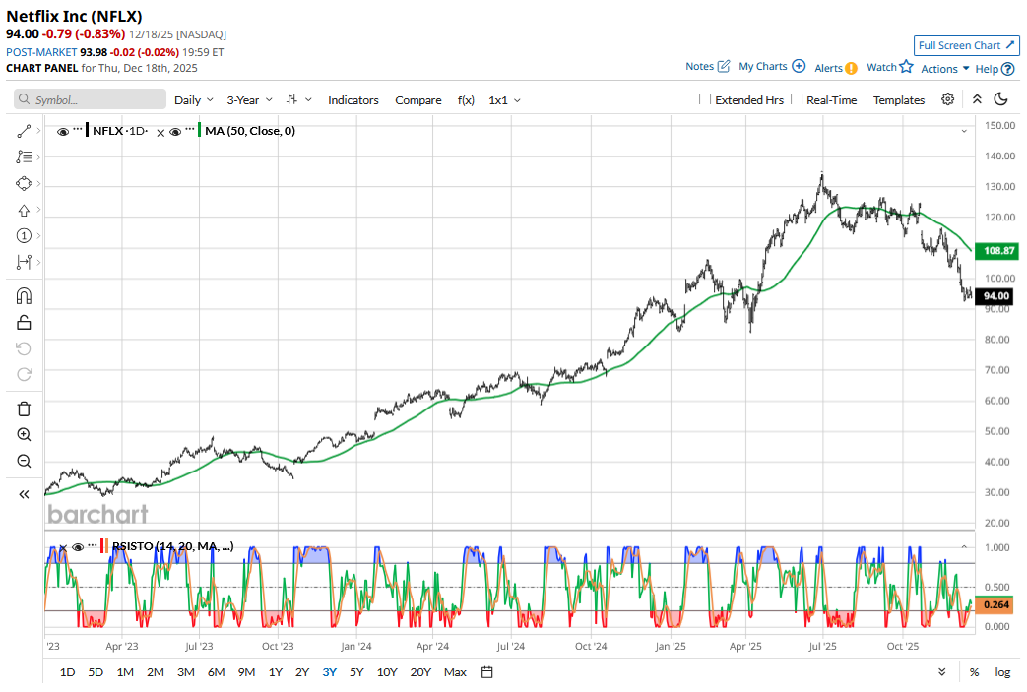Toggle log scale mode
1027x692 pixels.
coord(1002,672)
